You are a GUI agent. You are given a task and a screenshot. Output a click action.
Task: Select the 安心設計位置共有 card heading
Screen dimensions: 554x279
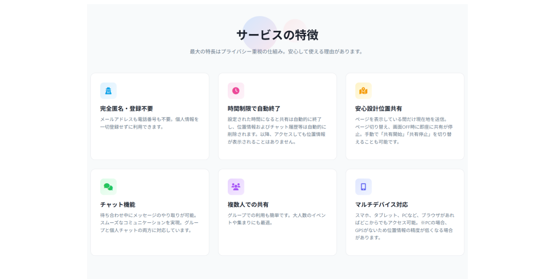[x=379, y=109]
